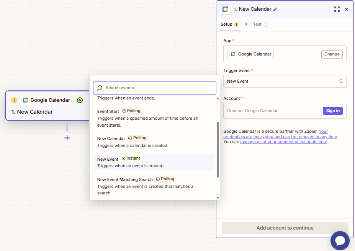Close the New Calendar setup panel
355x251 pixels.
[347, 9]
